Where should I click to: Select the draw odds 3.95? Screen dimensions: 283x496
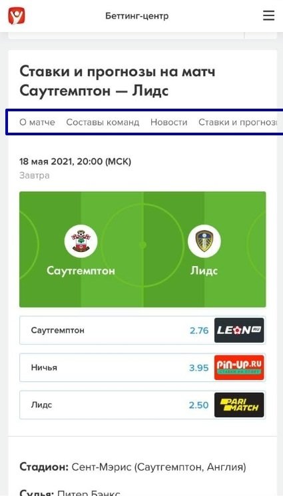(x=199, y=368)
